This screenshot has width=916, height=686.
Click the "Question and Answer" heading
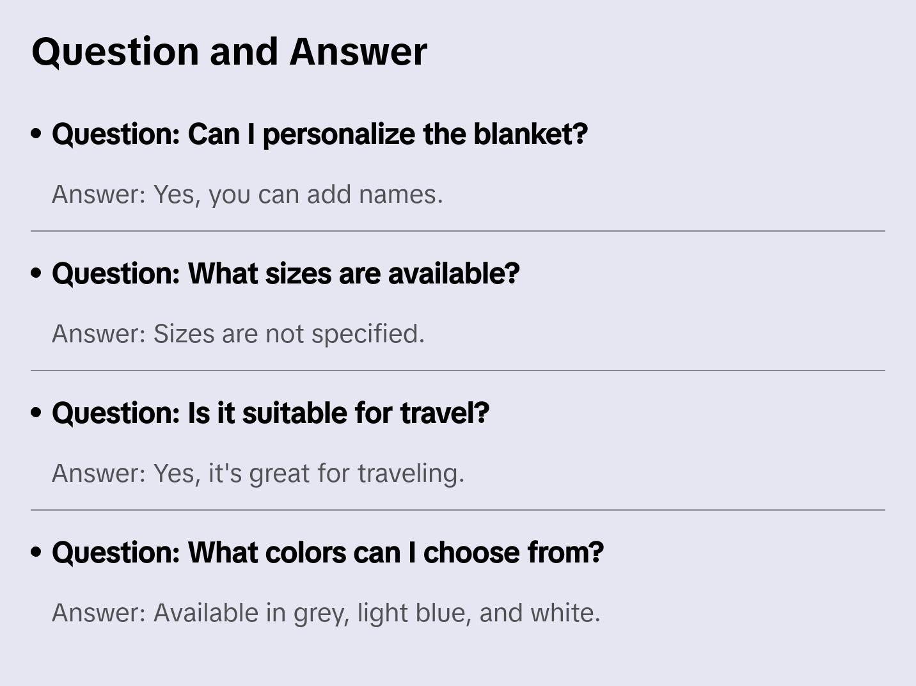tap(229, 51)
